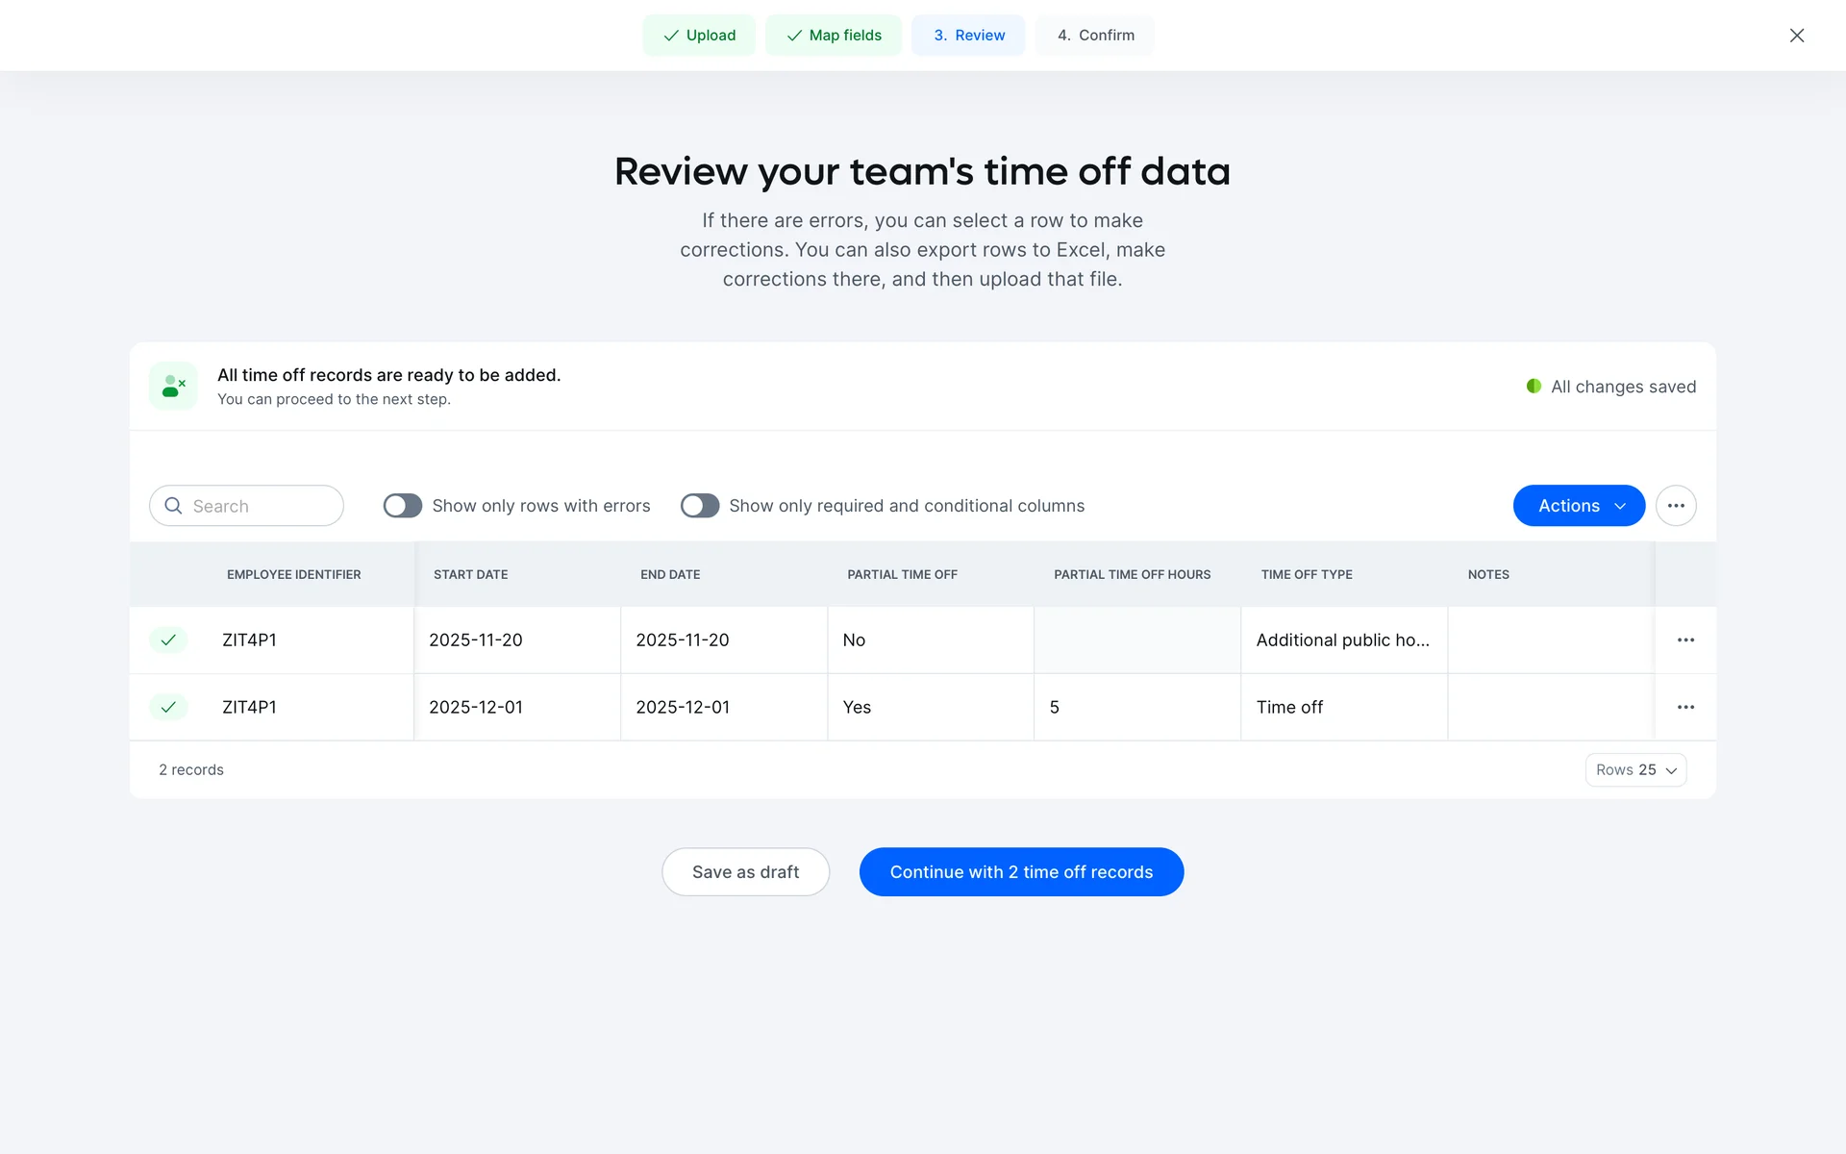Image resolution: width=1846 pixels, height=1154 pixels.
Task: Go back to the Upload step
Action: 699,36
